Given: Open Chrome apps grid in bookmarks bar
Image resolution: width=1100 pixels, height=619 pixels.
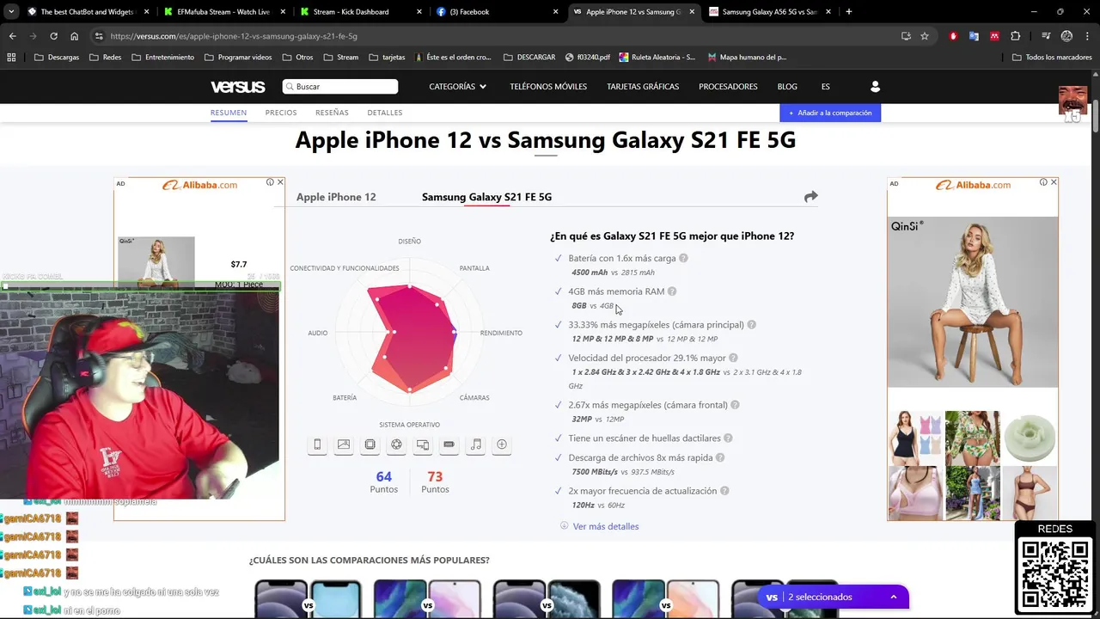Looking at the screenshot, I should click(11, 57).
